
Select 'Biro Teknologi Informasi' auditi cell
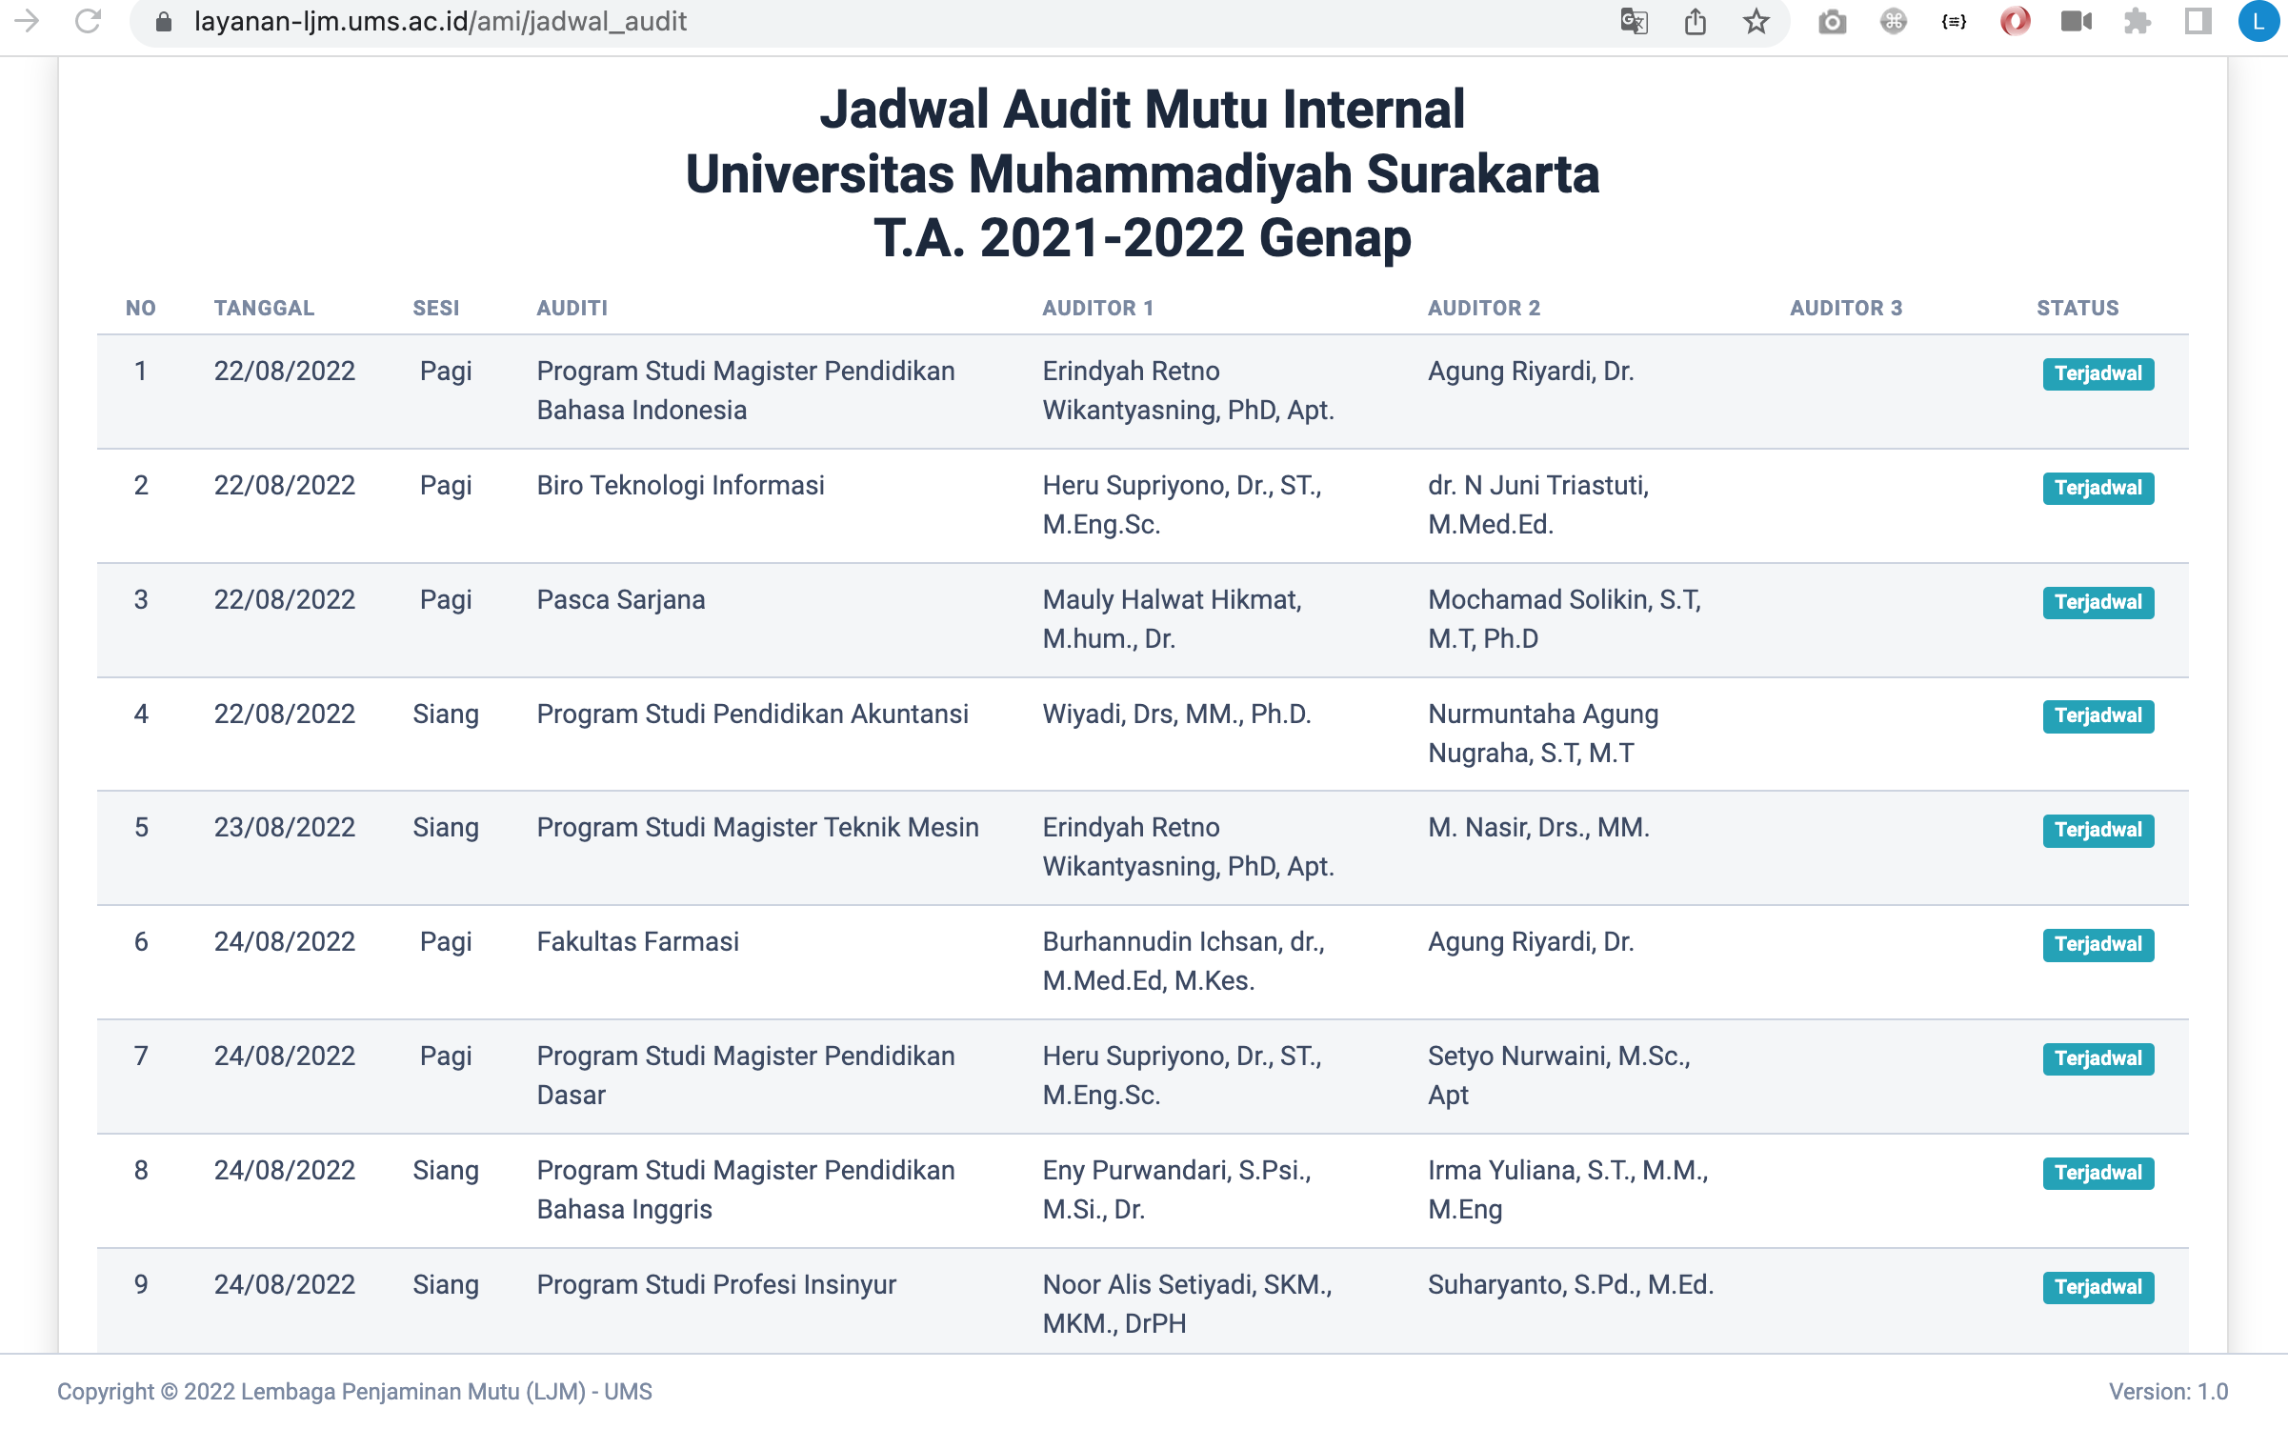point(680,486)
